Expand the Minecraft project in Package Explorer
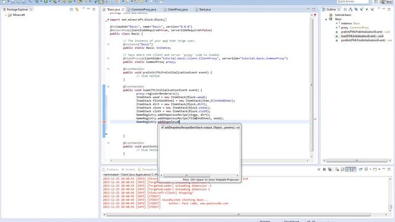The height and width of the screenshot is (222, 395). pyautogui.click(x=6, y=15)
